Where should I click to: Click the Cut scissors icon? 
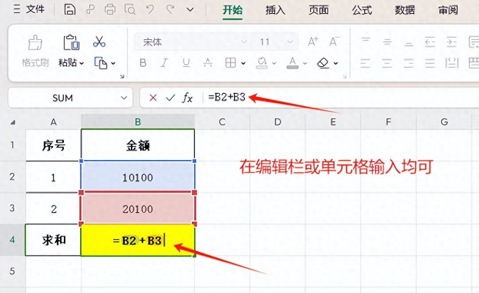tap(99, 42)
